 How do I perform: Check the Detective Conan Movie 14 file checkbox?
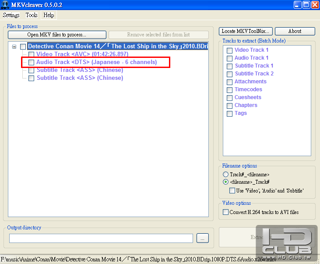pos(23,46)
